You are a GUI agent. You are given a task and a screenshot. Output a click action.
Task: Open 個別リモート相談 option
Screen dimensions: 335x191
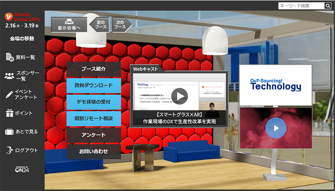tap(93, 118)
